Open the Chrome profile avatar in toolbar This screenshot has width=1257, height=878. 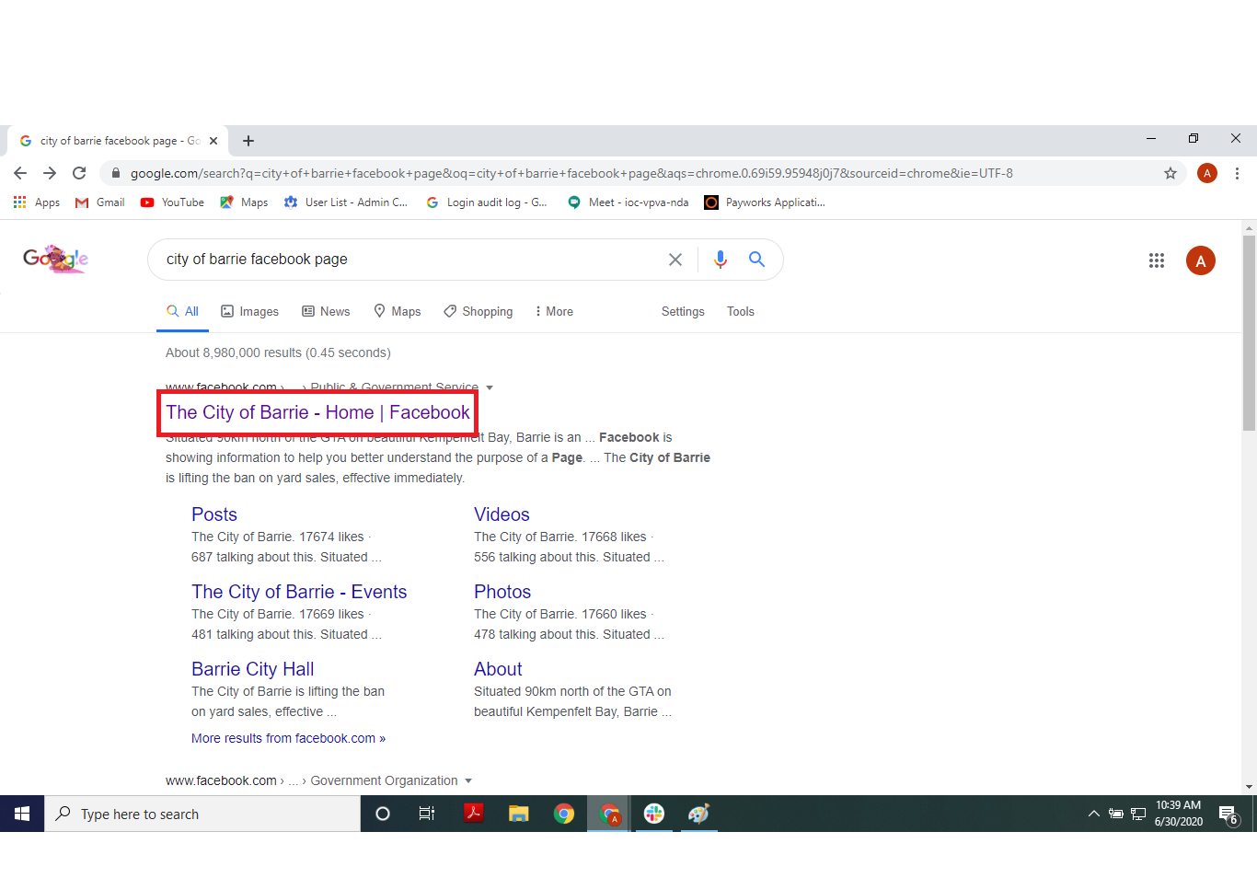click(x=1207, y=173)
